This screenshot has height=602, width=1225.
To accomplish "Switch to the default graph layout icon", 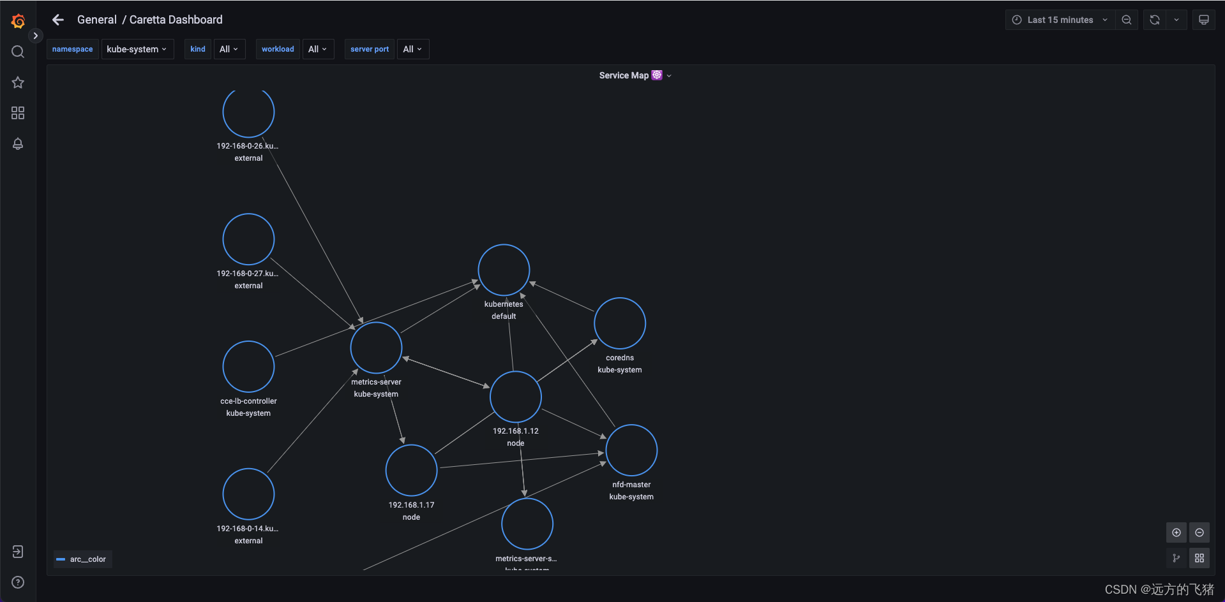I will (1176, 558).
